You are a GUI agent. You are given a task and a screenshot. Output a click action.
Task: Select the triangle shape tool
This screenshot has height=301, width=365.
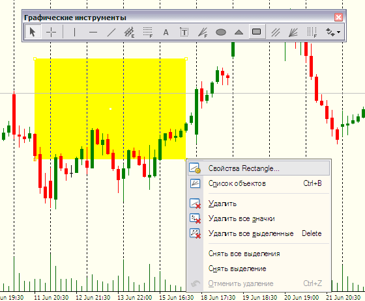(239, 32)
